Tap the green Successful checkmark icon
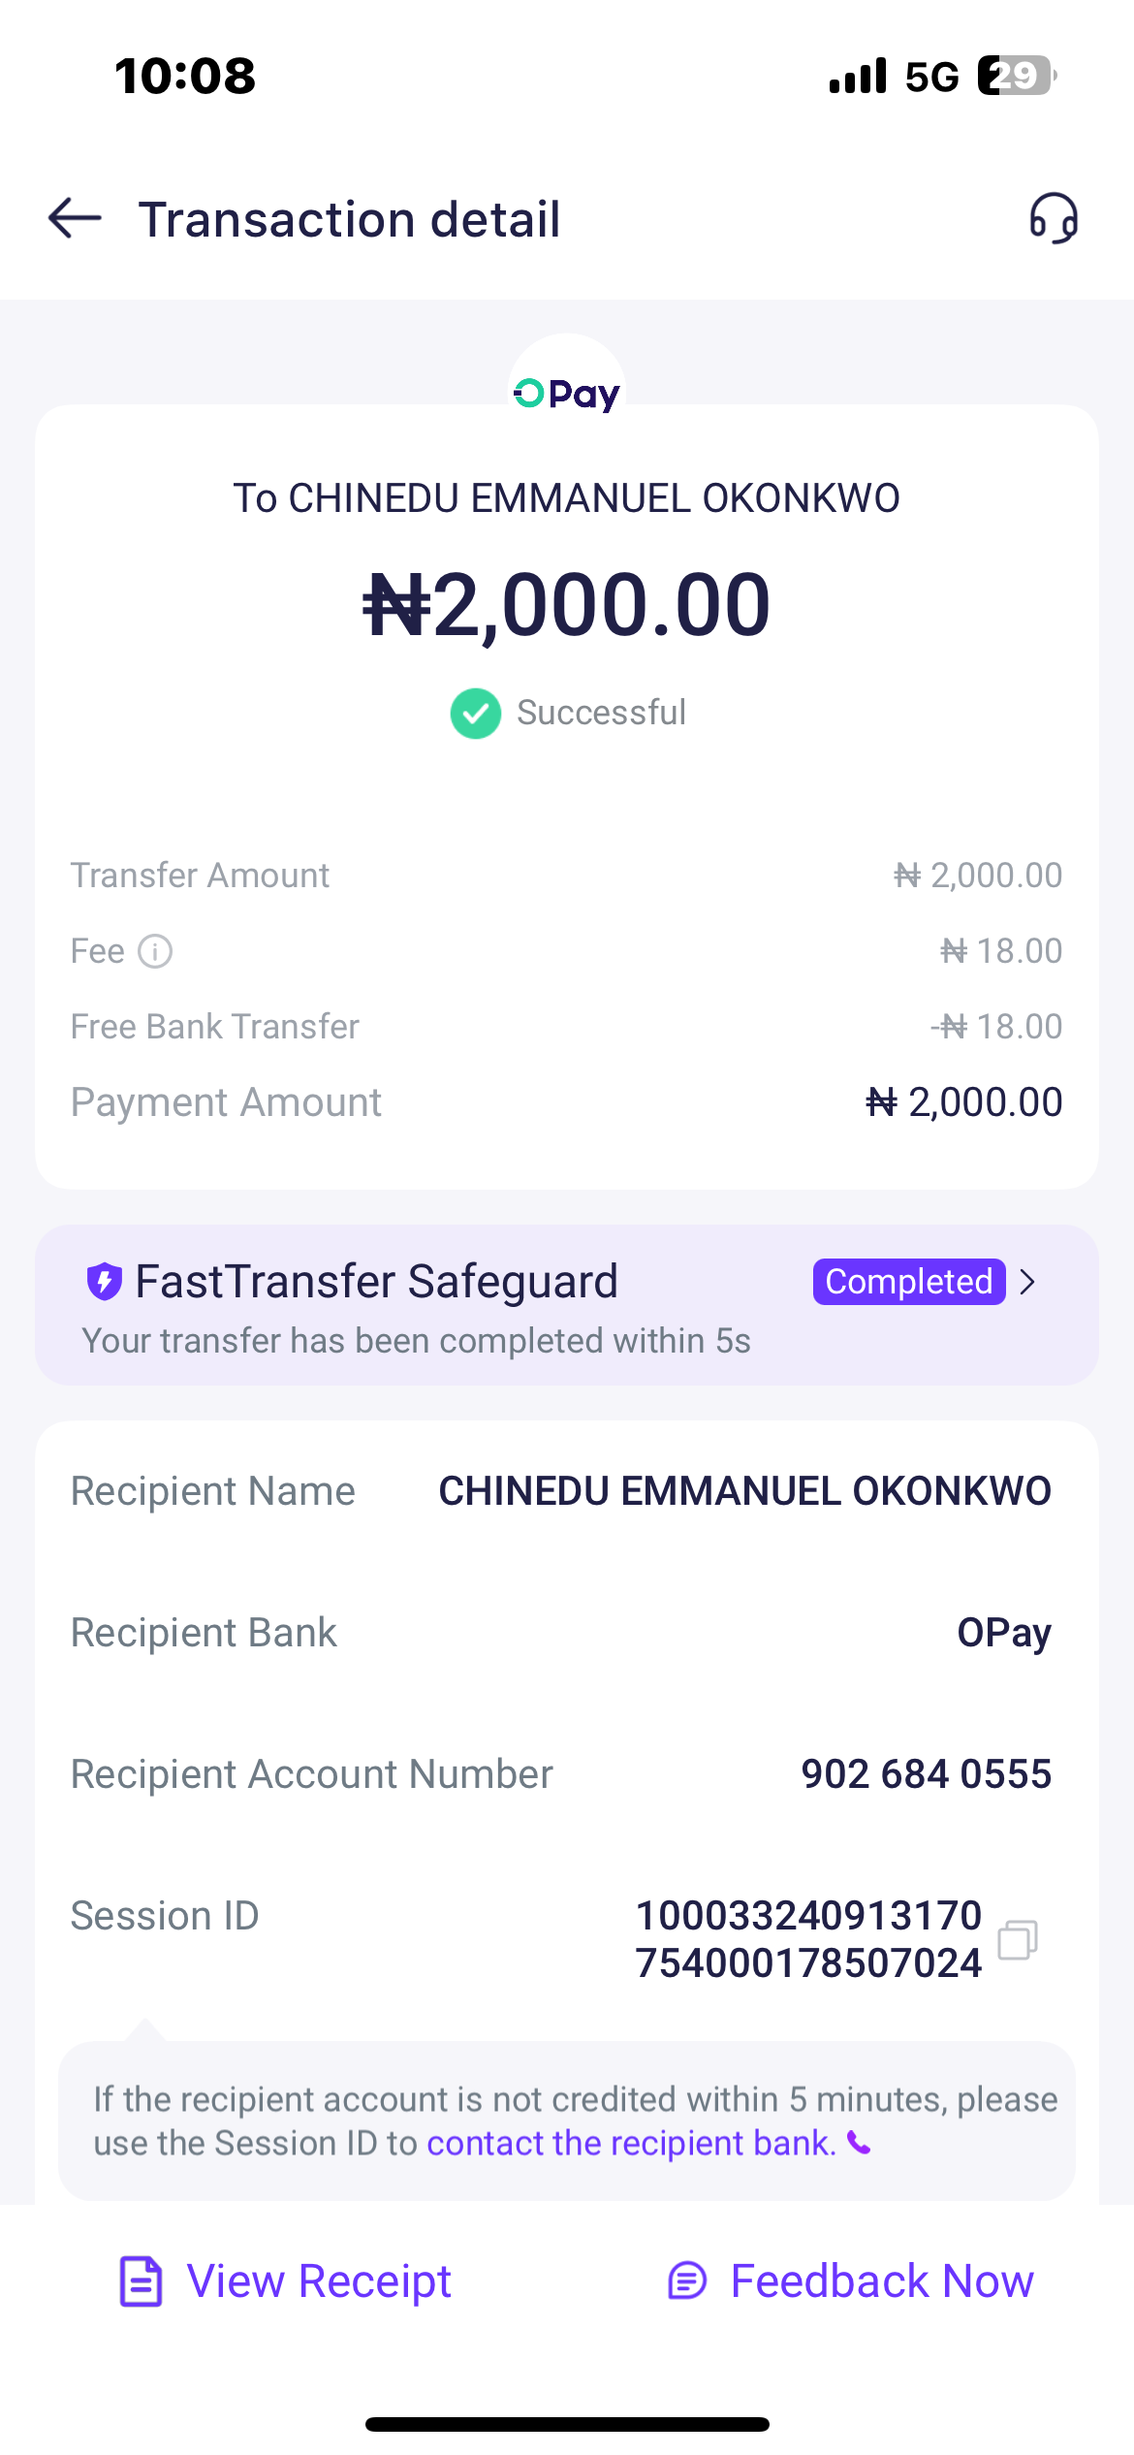The image size is (1134, 2455). [x=476, y=714]
